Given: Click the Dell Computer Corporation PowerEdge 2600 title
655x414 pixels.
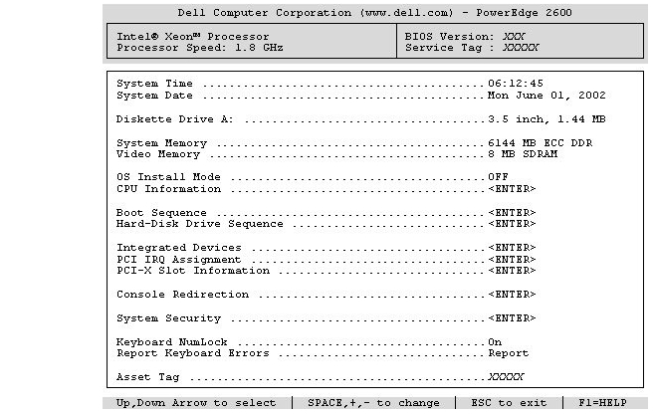Looking at the screenshot, I should point(374,13).
